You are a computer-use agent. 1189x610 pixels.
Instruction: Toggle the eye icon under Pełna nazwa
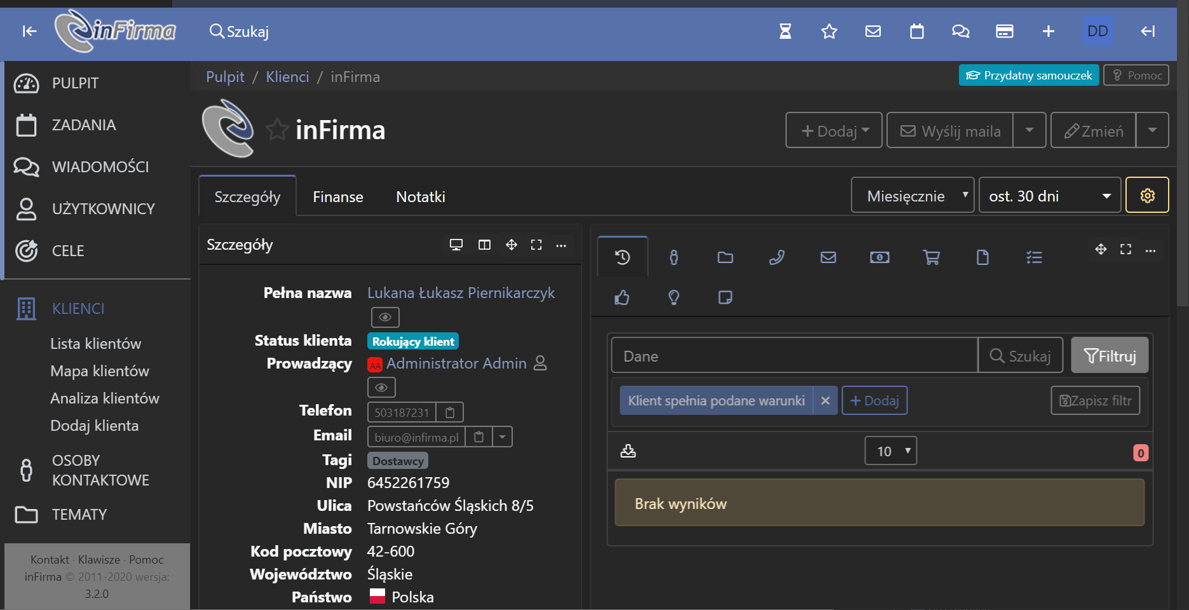click(x=385, y=317)
